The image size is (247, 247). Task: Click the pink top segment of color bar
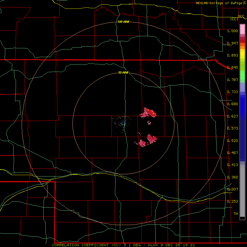[242, 29]
